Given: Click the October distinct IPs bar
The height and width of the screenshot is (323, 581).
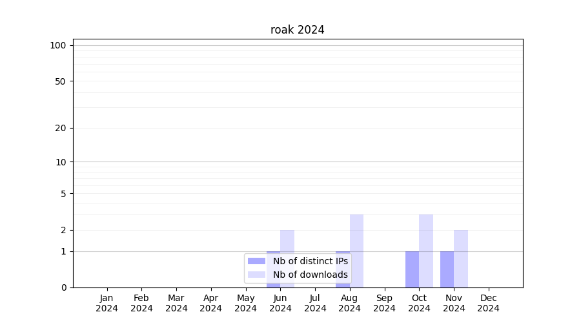Looking at the screenshot, I should [x=412, y=269].
